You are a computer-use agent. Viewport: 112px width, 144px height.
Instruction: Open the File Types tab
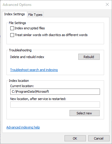(35, 15)
